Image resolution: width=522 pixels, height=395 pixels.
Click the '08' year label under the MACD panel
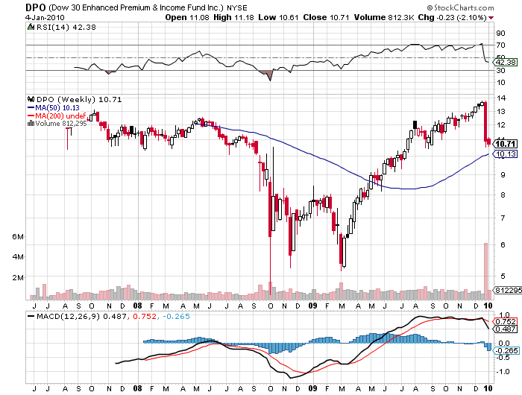coord(137,388)
